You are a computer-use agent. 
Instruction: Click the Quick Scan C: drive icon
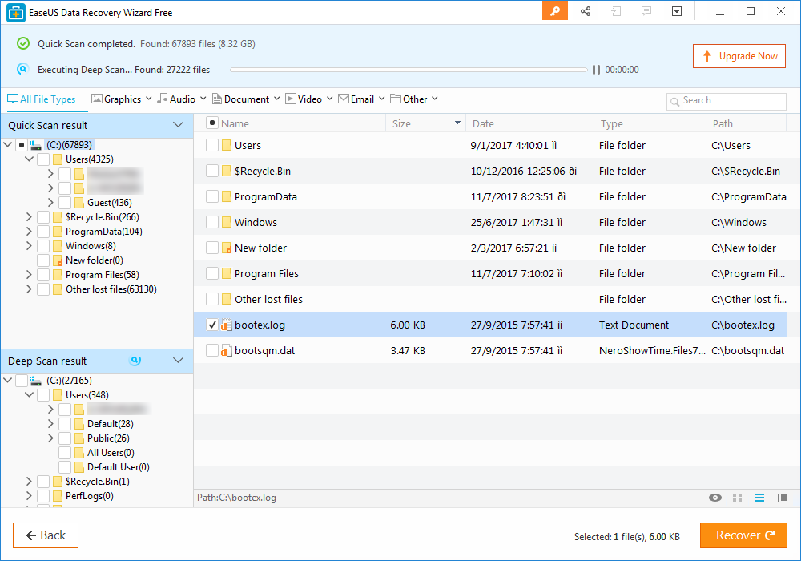pos(36,145)
